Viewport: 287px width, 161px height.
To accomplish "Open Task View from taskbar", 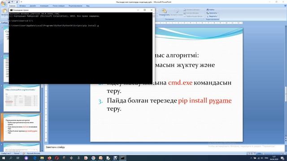I will point(18,158).
